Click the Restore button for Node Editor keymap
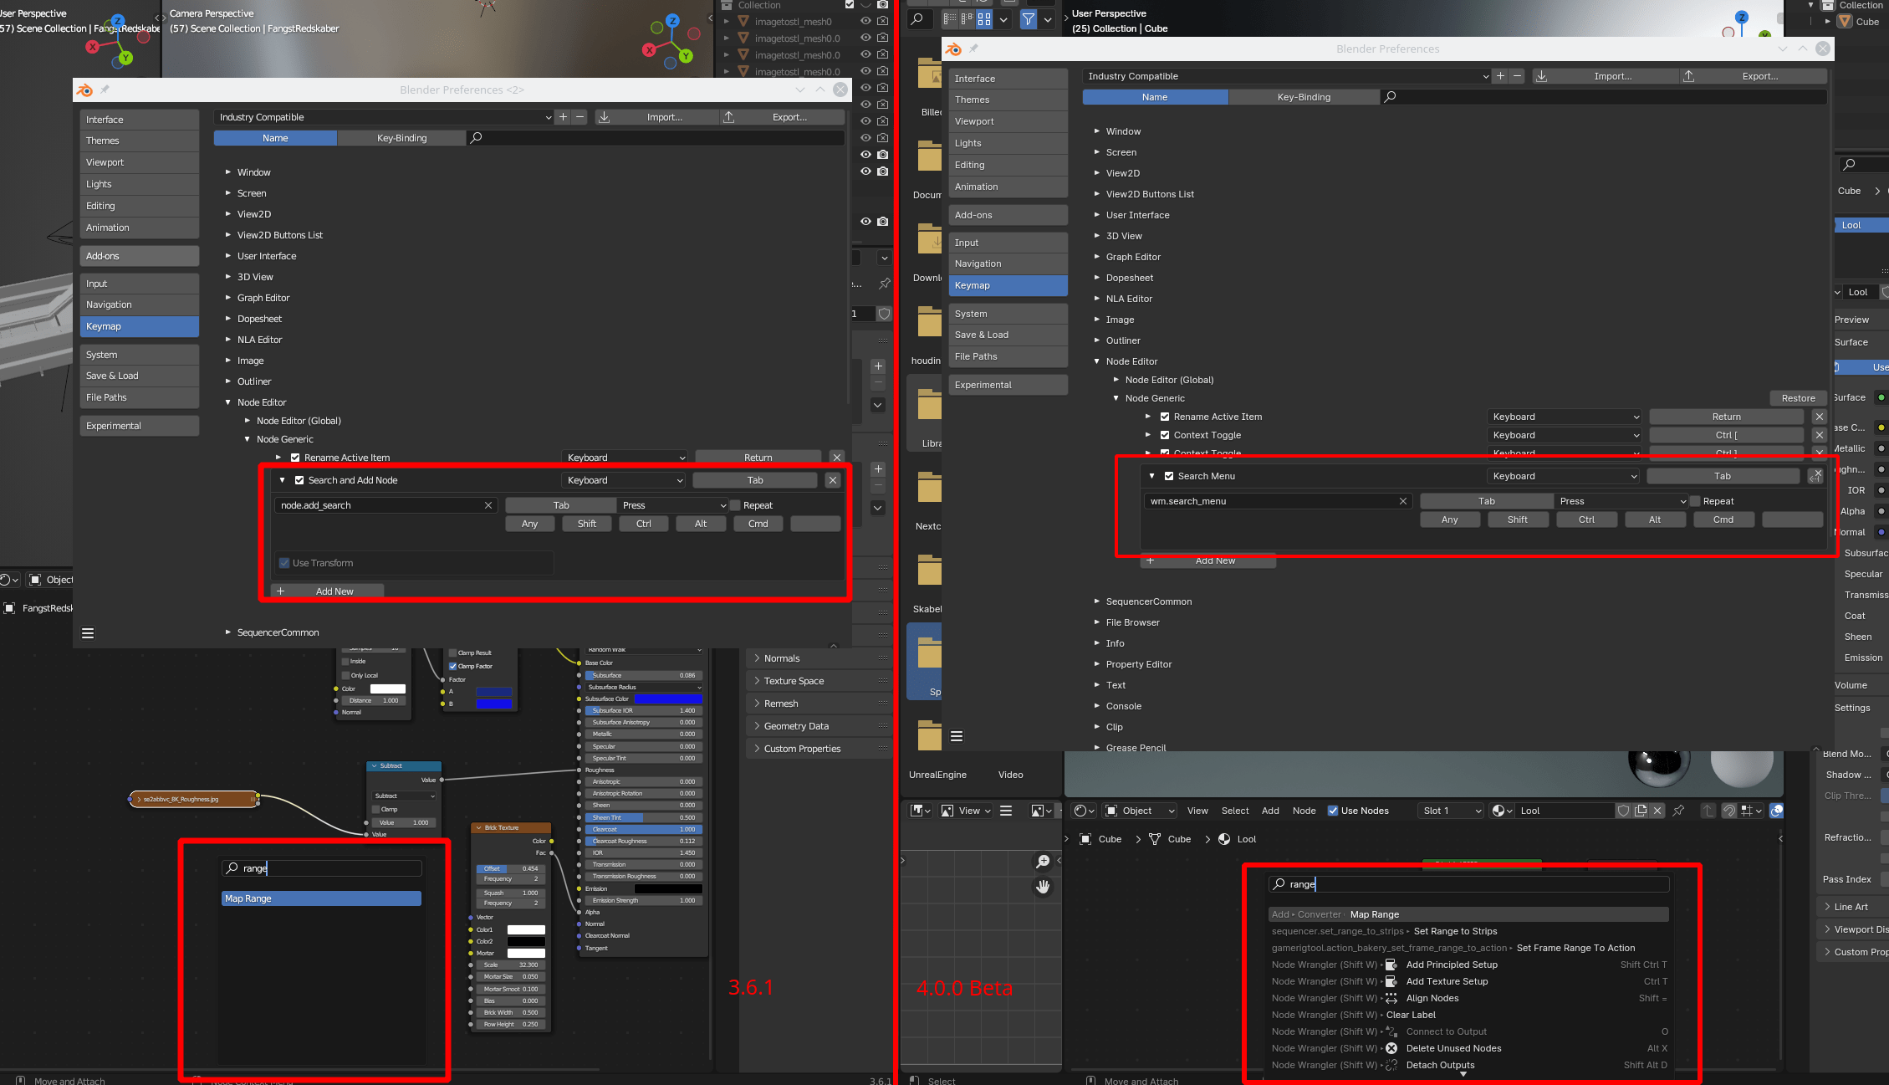Image resolution: width=1889 pixels, height=1085 pixels. (1798, 397)
